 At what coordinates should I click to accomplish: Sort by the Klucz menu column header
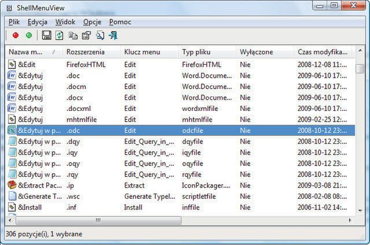[x=149, y=52]
